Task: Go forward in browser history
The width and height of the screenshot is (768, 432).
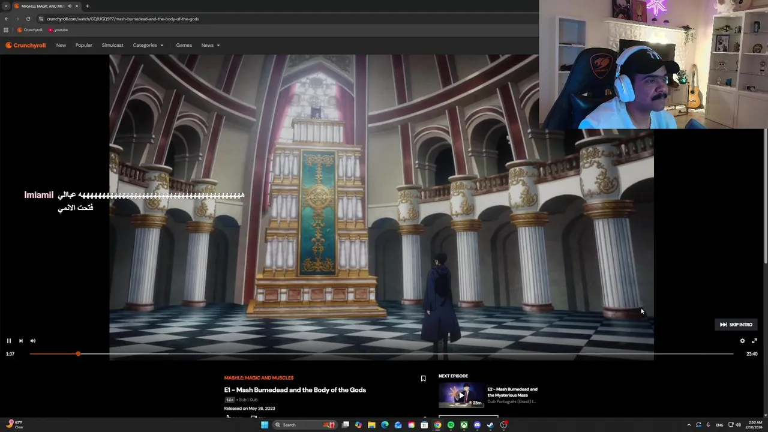Action: [17, 19]
